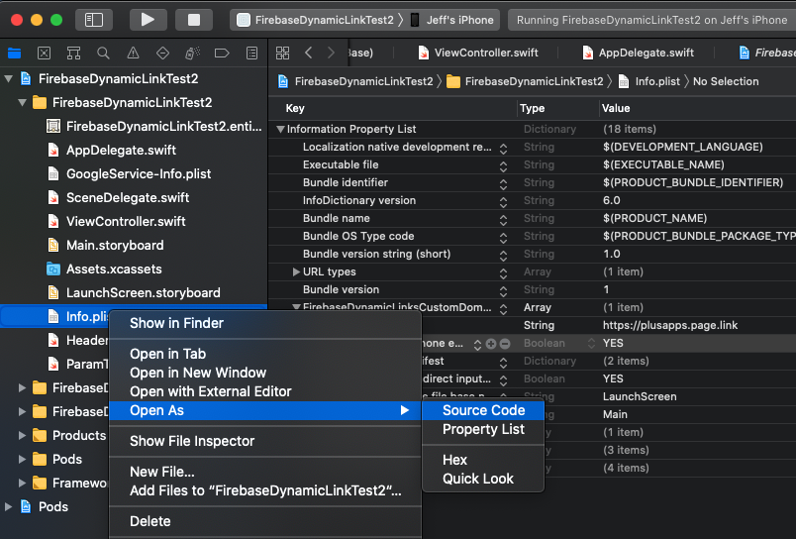Go forward in editor history
The image size is (796, 539).
331,53
